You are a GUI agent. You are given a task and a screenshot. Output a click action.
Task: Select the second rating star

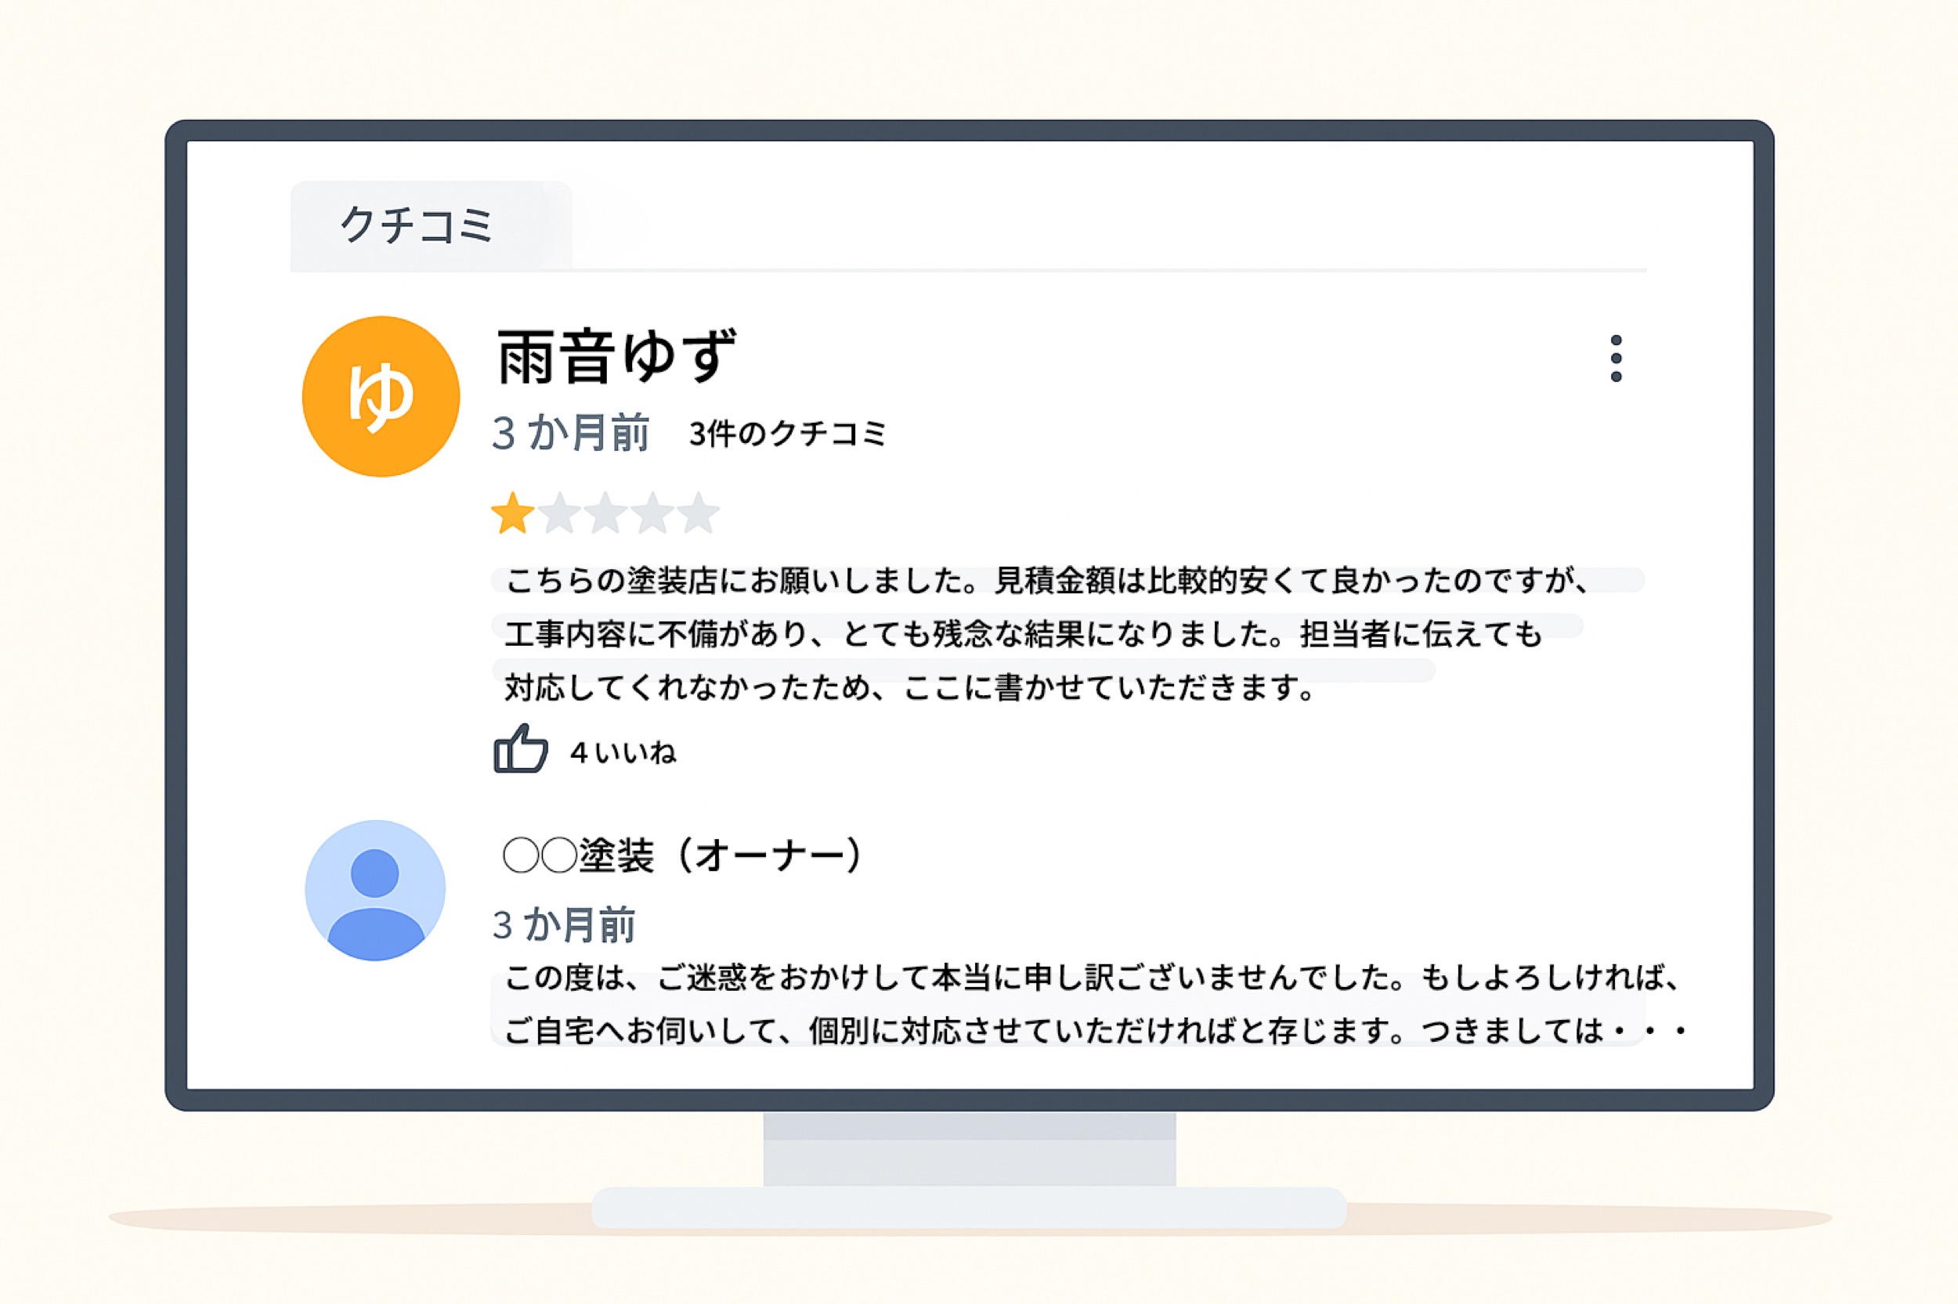point(558,513)
